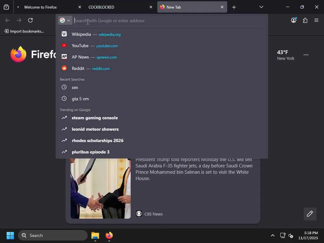Focus the Search with Google address field
This screenshot has width=324, height=243.
tap(170, 21)
